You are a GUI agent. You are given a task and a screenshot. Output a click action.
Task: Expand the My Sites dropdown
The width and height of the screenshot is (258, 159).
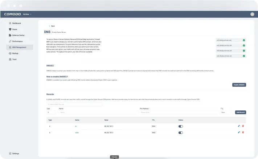coord(27,14)
